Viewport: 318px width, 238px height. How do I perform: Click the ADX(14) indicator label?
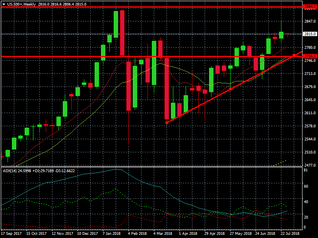[x=10, y=171]
